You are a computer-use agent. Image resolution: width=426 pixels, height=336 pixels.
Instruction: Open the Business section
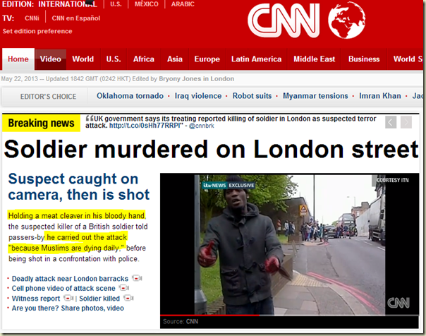pos(364,59)
